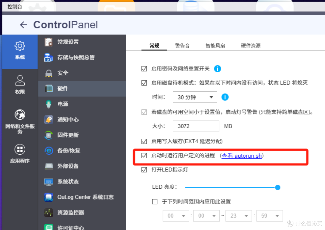Click the 硬件 hardware icon
The image size is (325, 230).
[49, 89]
